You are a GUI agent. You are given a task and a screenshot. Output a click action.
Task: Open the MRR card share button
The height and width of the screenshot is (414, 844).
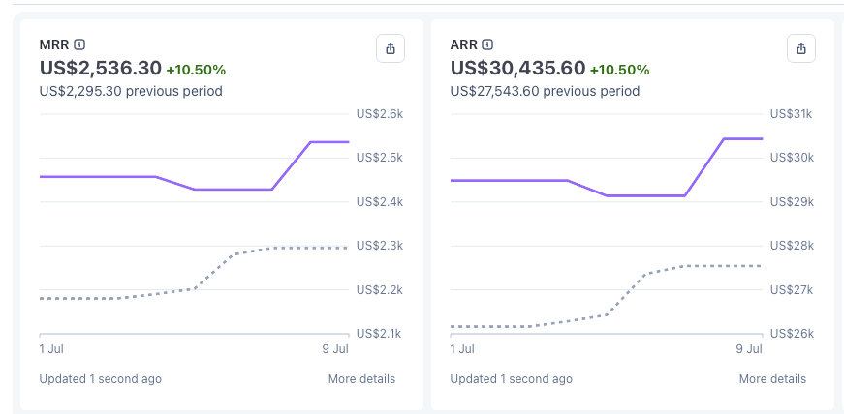coord(391,48)
